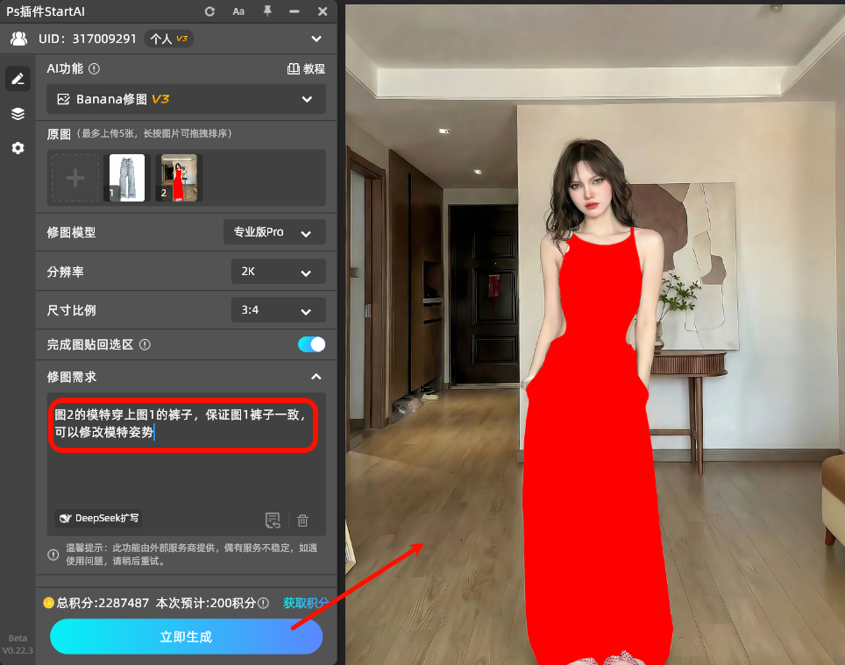This screenshot has width=845, height=665.
Task: Clear the prompt with the trash icon
Action: point(302,520)
